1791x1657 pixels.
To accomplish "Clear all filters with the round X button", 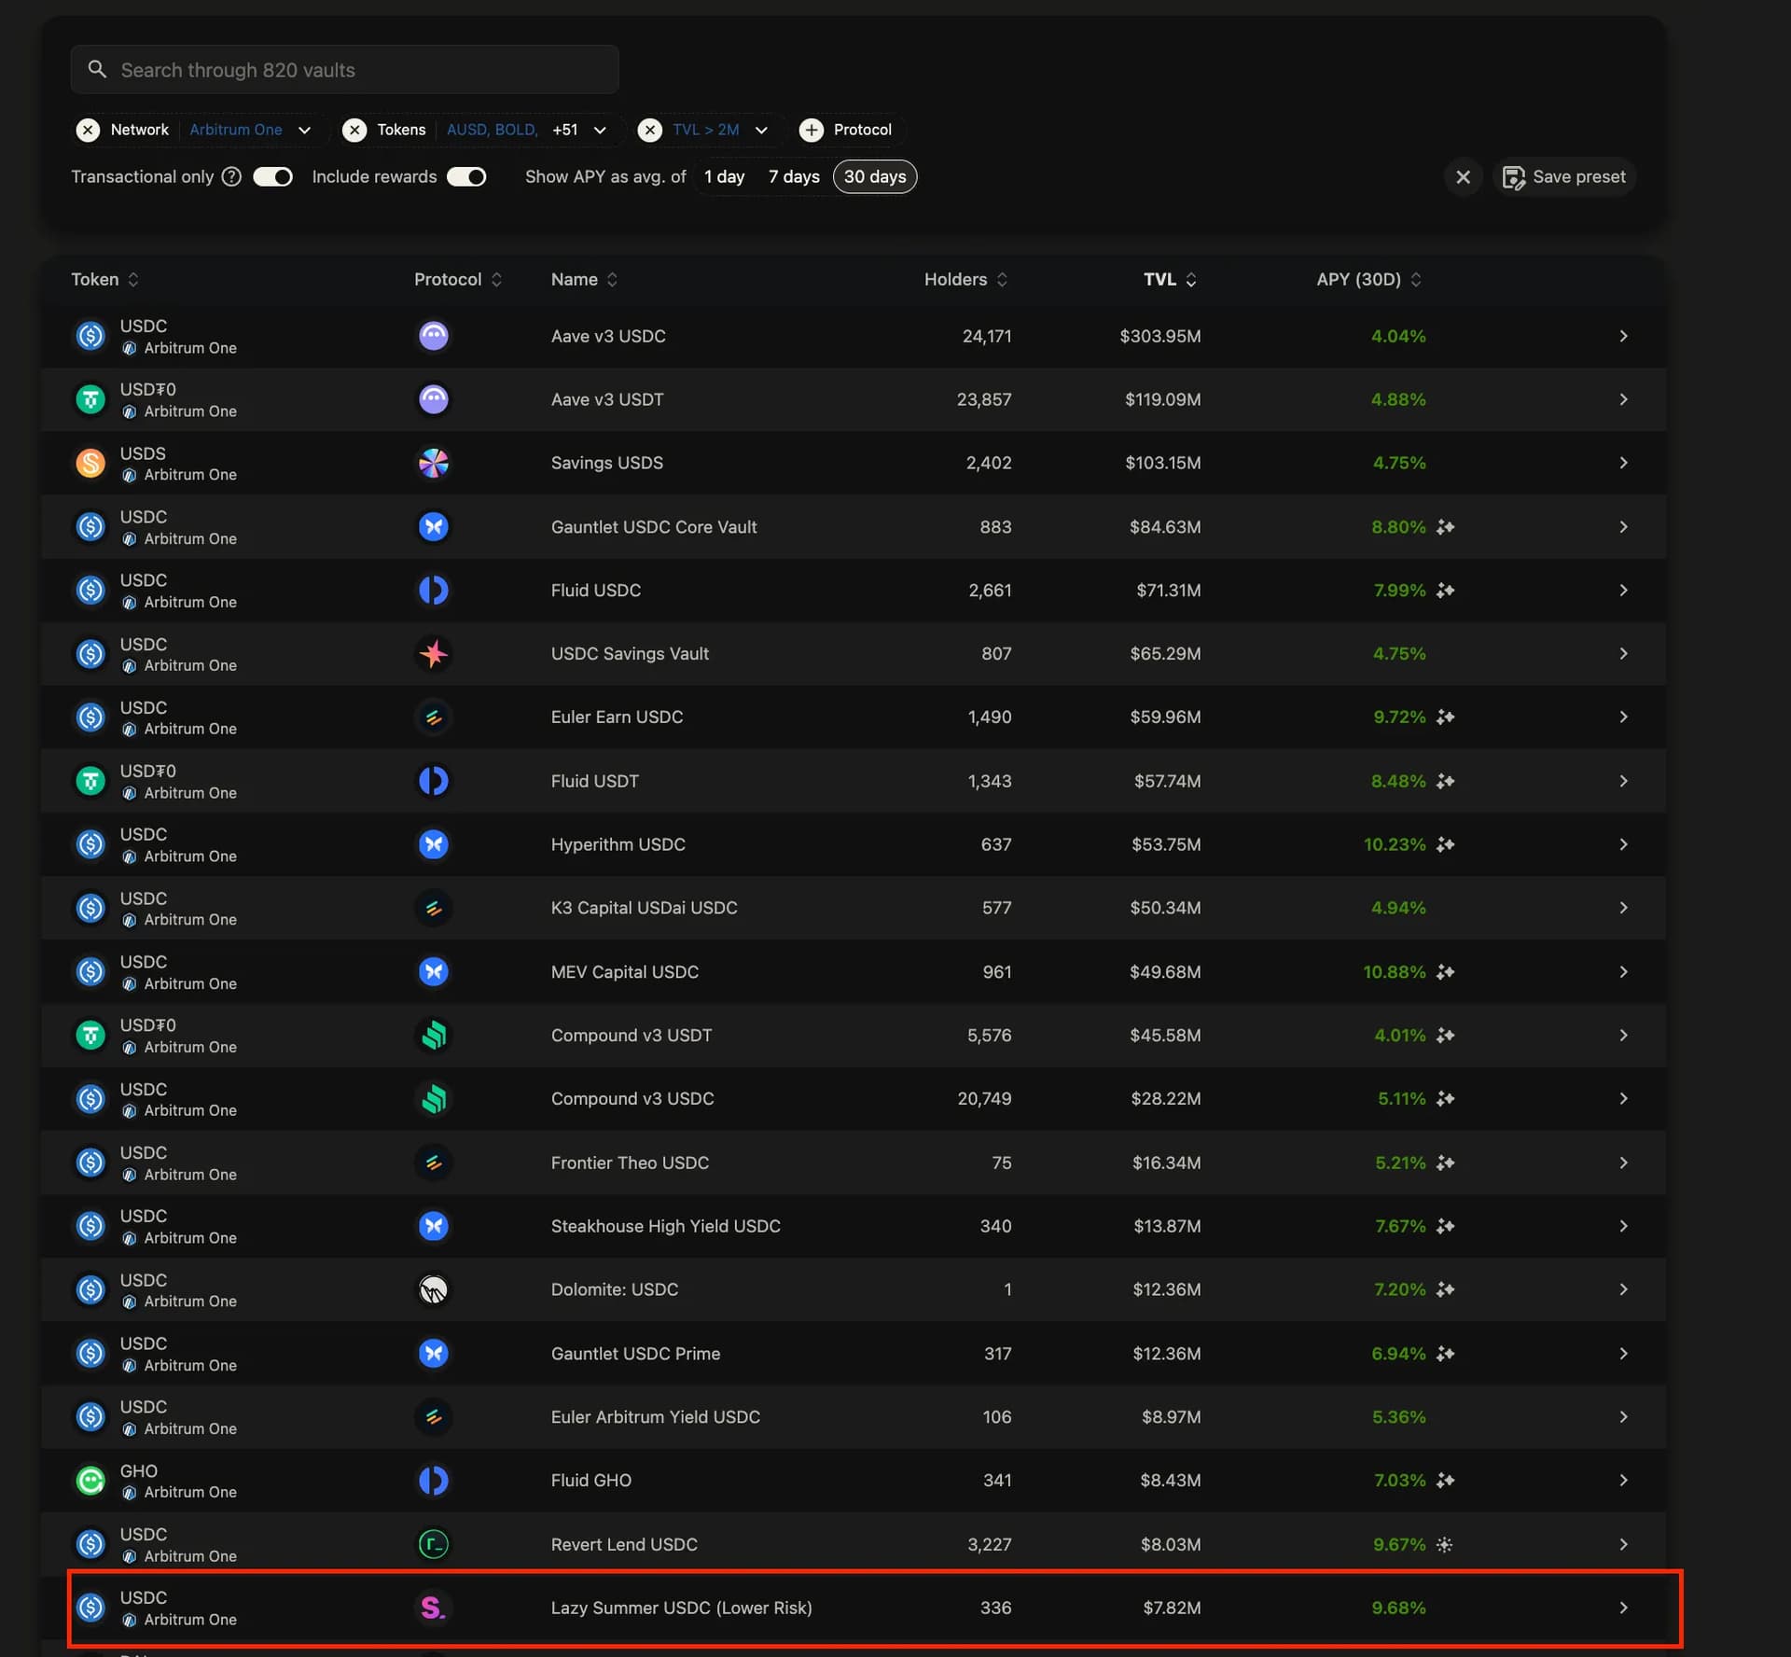I will pos(1463,176).
